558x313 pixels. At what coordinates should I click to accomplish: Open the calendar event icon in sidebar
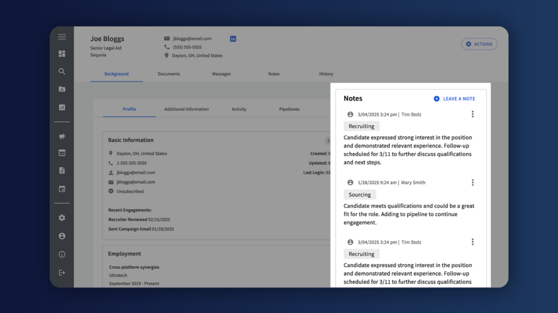[x=62, y=189]
